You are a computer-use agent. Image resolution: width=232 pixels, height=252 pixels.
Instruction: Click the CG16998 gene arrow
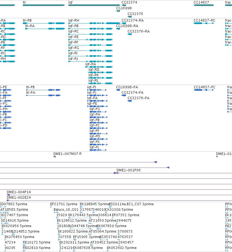(x=118, y=11)
